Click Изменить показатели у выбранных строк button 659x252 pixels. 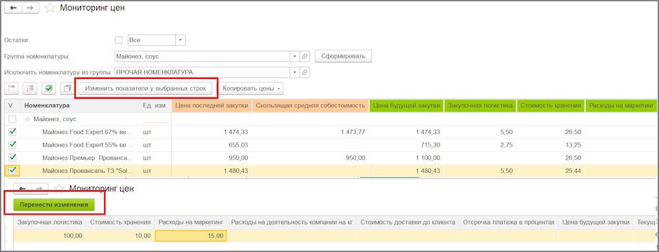146,88
